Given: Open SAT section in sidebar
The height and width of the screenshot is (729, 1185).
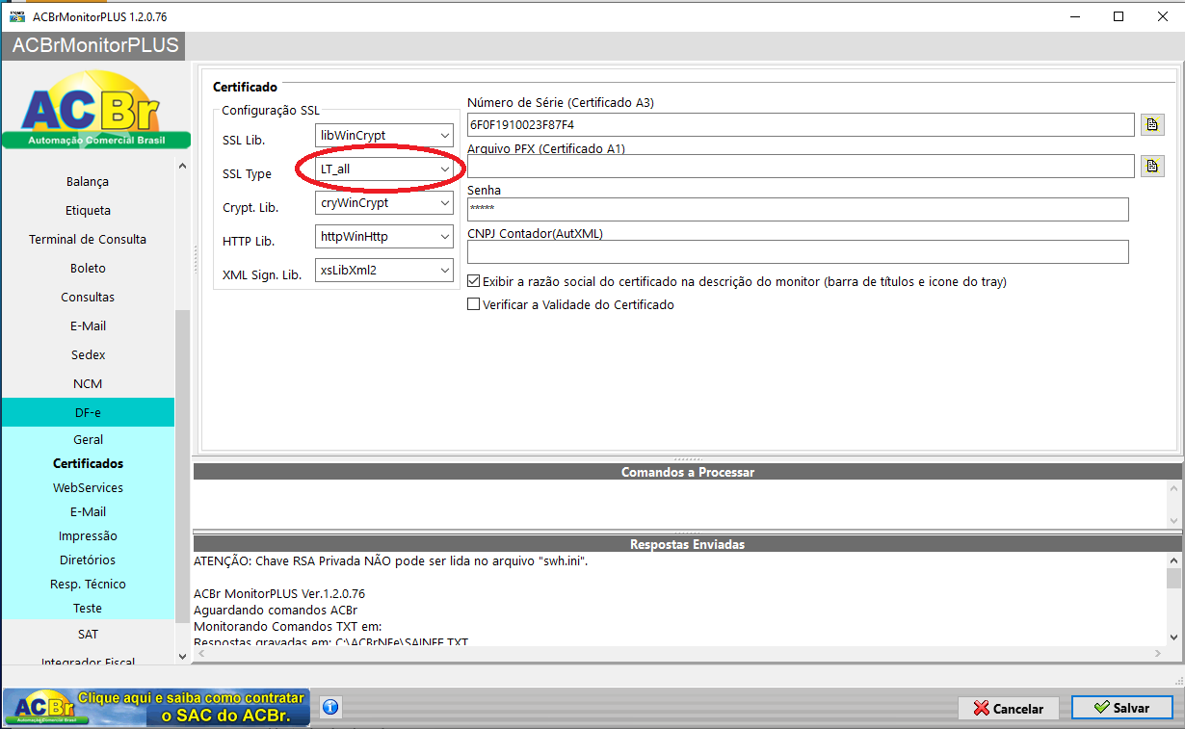Looking at the screenshot, I should click(x=88, y=634).
